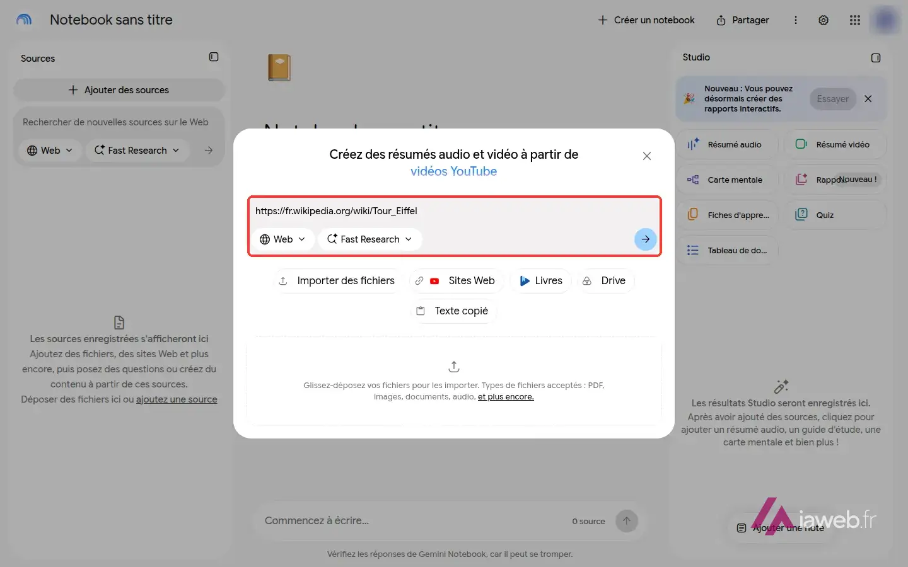Open the Rapports option
The image size is (908, 567).
[x=835, y=180]
